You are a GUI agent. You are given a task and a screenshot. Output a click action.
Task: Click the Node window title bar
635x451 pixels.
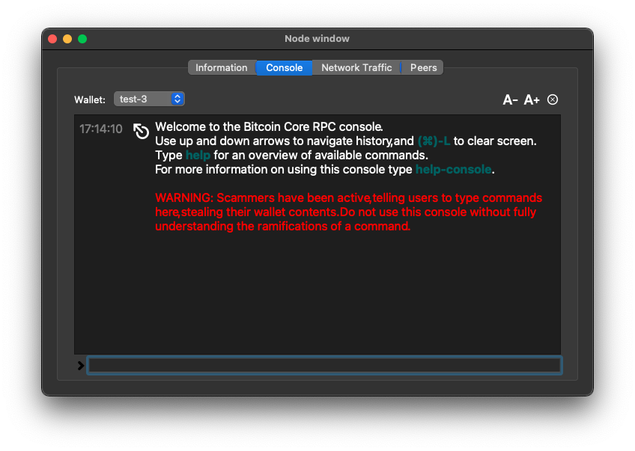click(317, 38)
